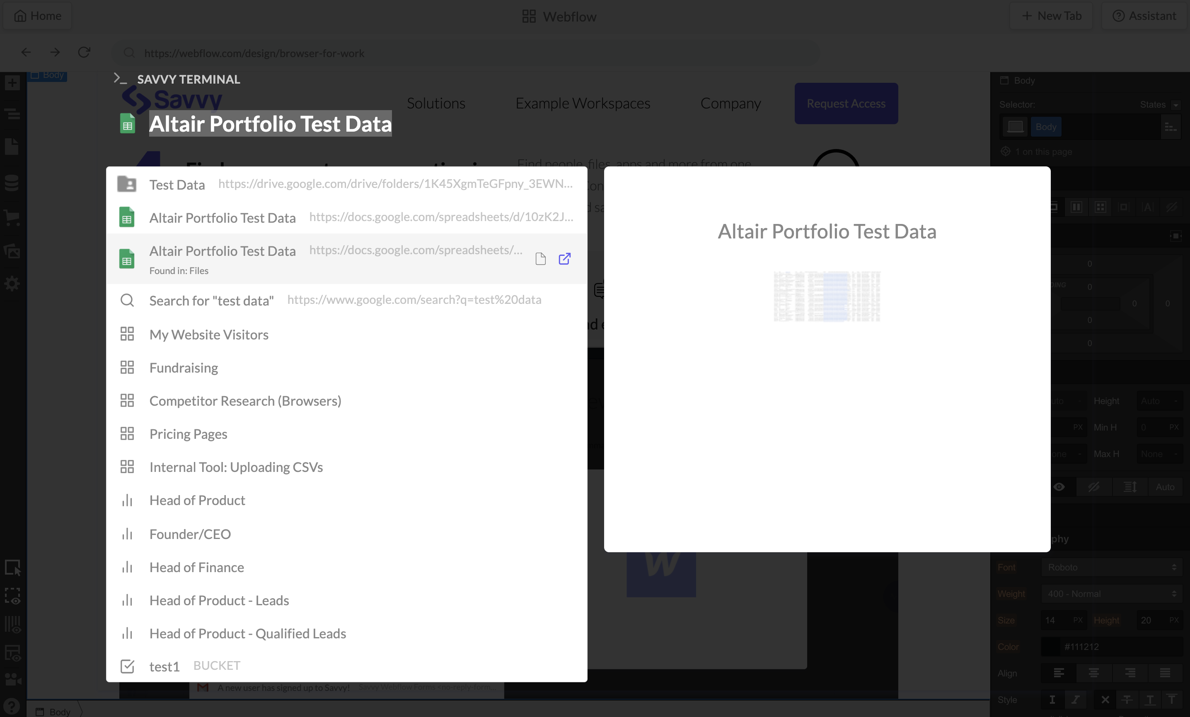1190x717 pixels.
Task: Reload the page with the refresh icon
Action: [x=84, y=53]
